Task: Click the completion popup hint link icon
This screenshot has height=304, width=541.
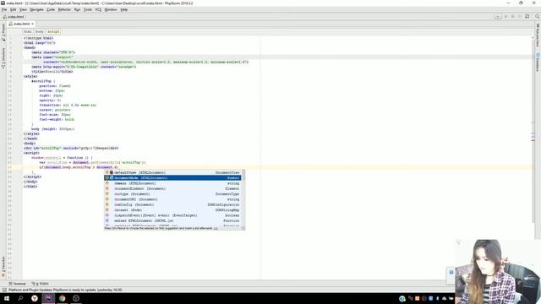Action: 216,228
